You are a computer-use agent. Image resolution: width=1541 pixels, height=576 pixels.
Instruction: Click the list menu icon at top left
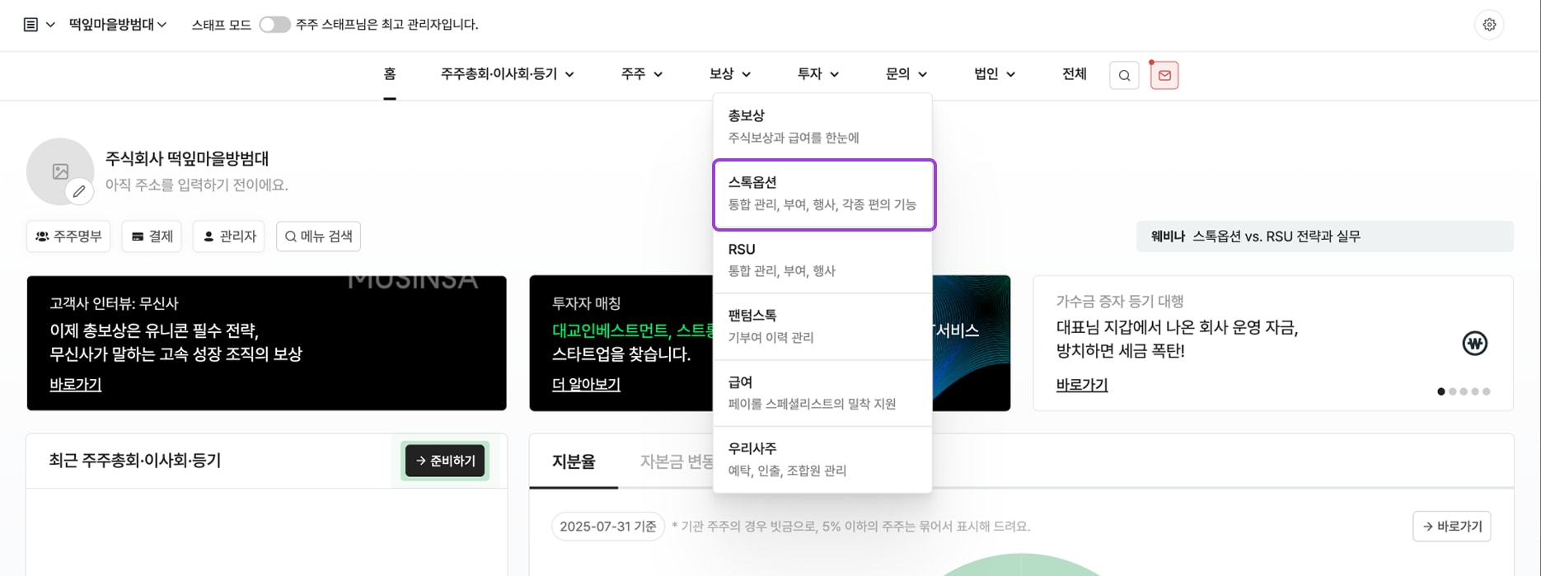point(30,25)
